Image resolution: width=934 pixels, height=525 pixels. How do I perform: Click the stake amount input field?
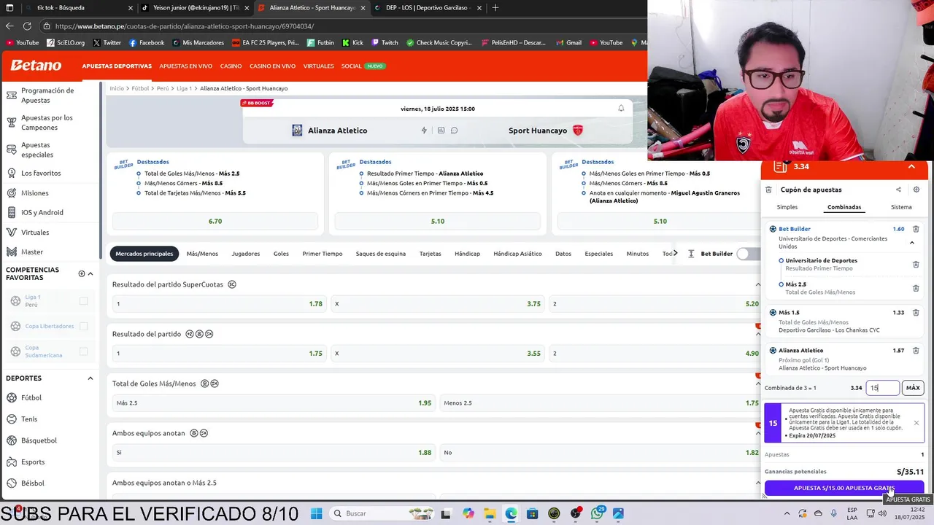pyautogui.click(x=882, y=388)
